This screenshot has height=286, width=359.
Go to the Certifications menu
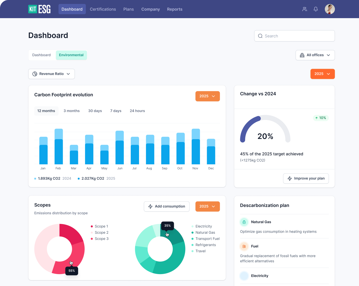(x=103, y=9)
